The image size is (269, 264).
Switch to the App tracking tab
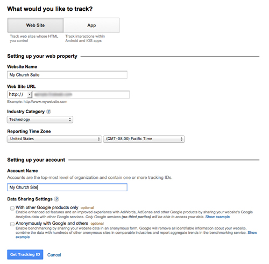91,25
